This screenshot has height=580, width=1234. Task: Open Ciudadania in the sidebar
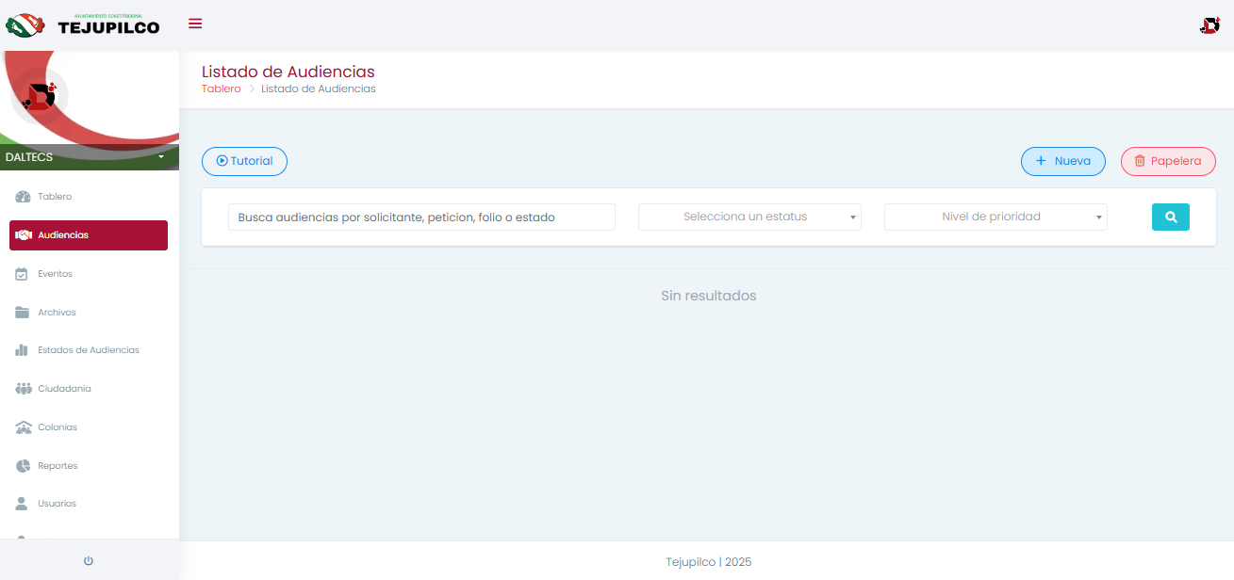coord(64,389)
